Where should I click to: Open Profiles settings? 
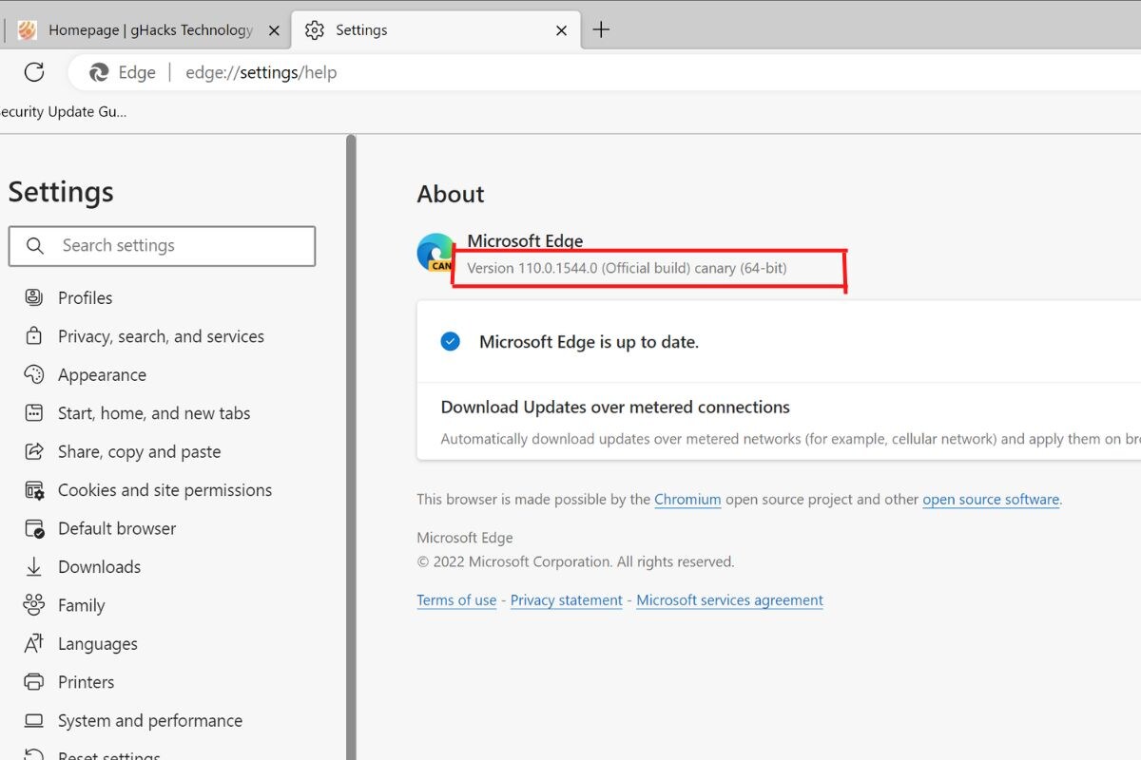(85, 297)
